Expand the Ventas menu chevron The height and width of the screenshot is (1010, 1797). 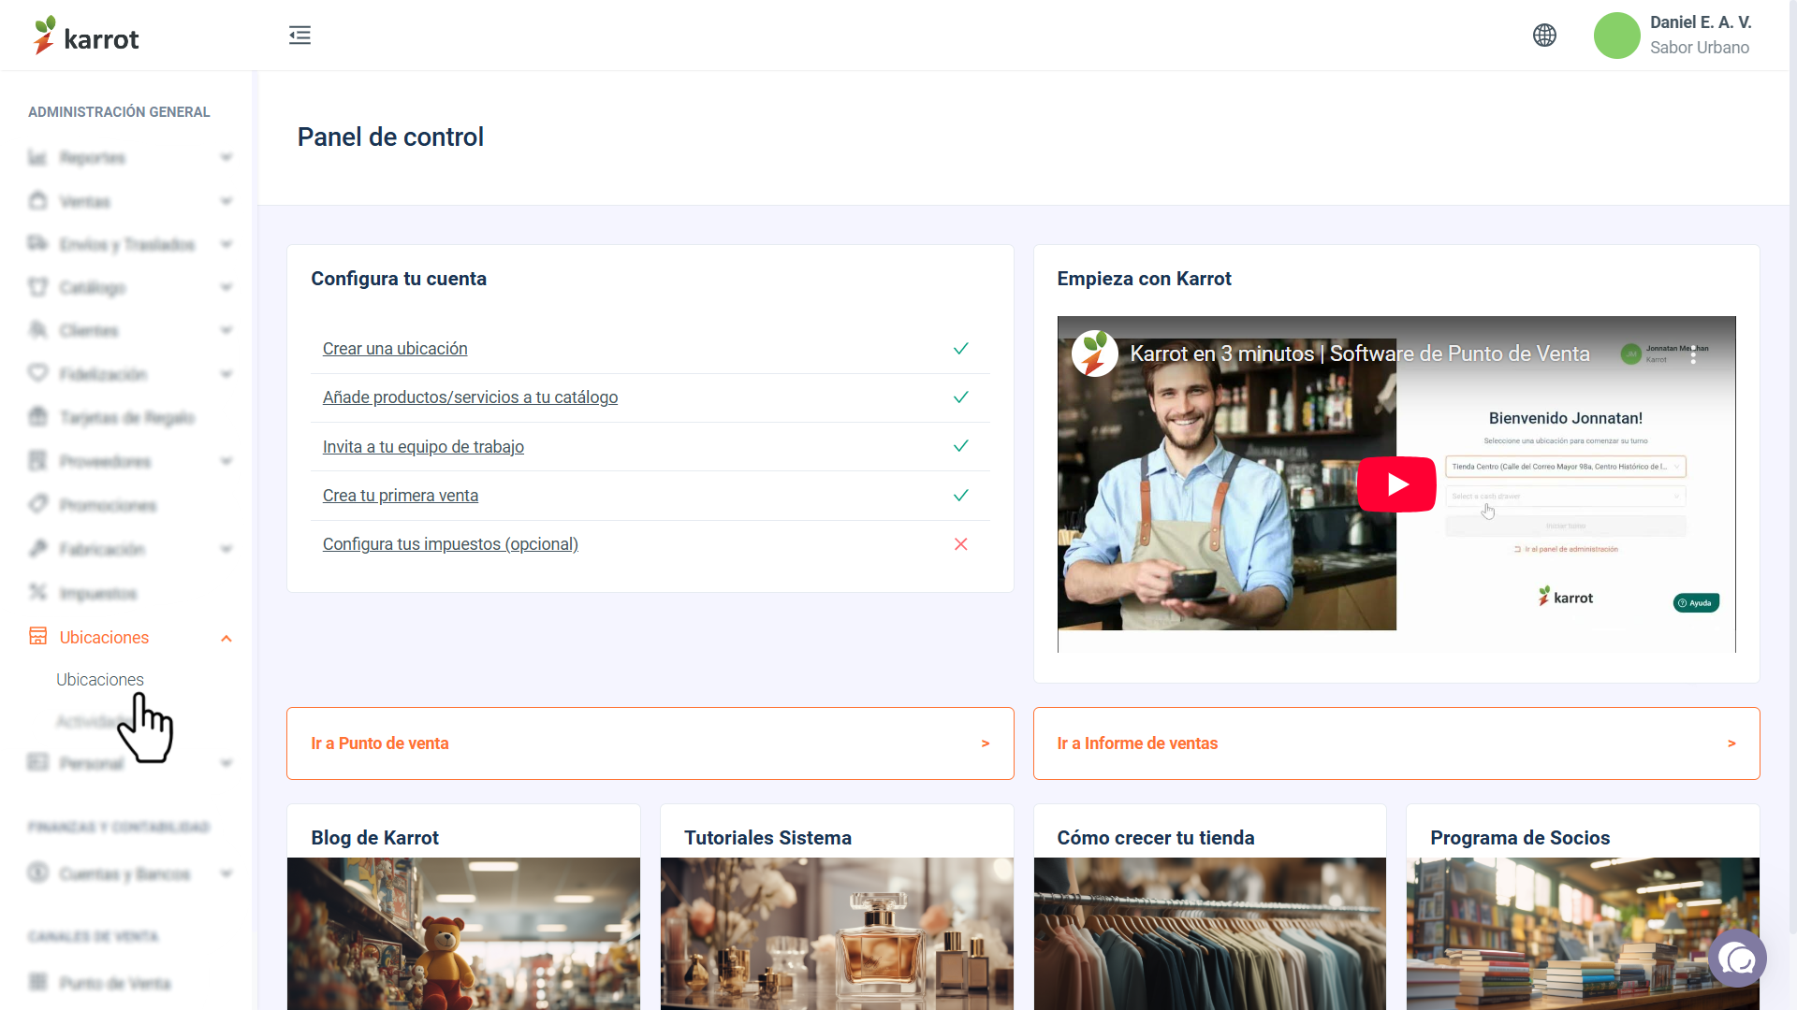pyautogui.click(x=226, y=201)
